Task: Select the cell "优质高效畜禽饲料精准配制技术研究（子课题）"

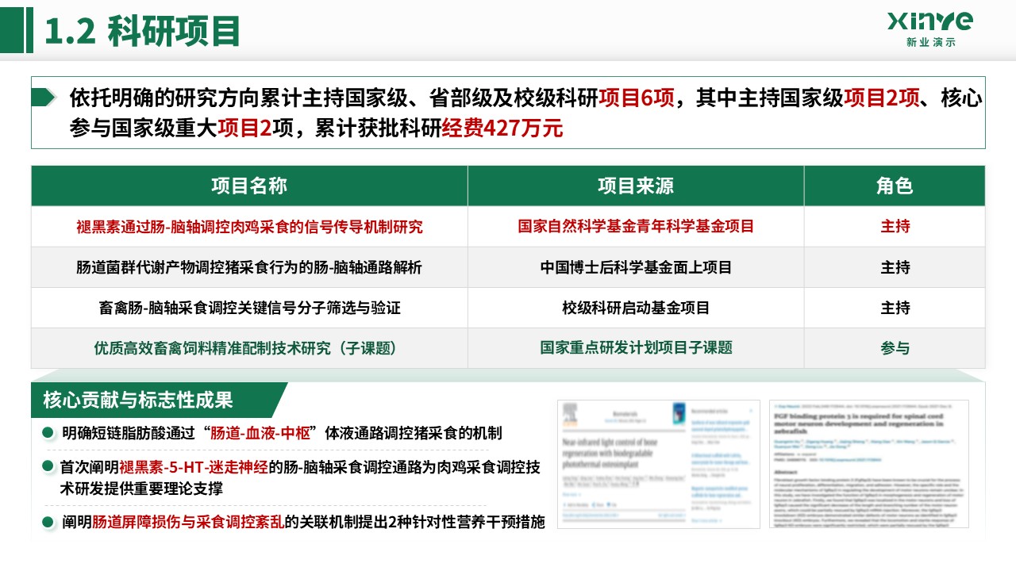Action: click(249, 348)
